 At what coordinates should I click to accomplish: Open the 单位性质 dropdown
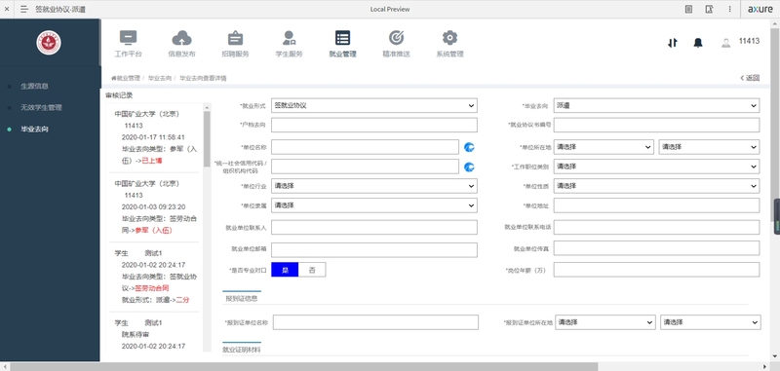656,186
